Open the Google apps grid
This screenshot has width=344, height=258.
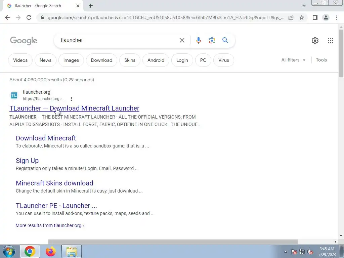[x=331, y=41]
